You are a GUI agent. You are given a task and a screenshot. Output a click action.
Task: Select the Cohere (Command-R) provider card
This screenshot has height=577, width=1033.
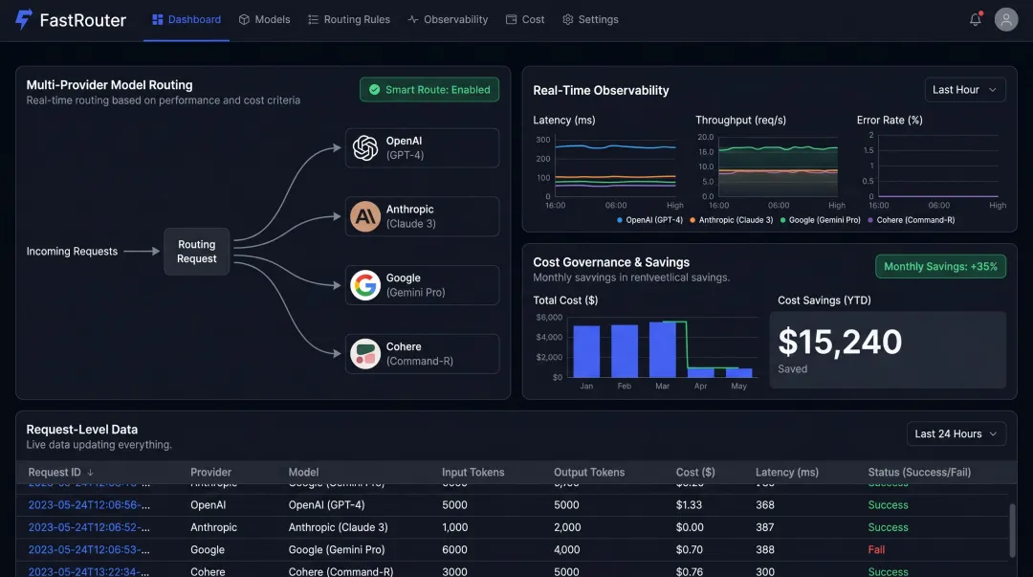423,353
